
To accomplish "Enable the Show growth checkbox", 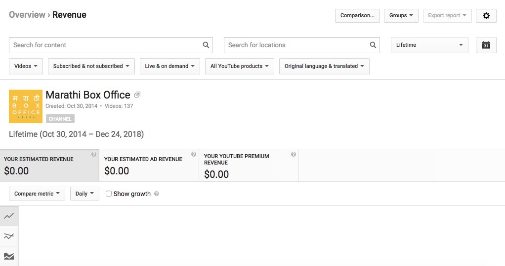I will click(x=109, y=194).
